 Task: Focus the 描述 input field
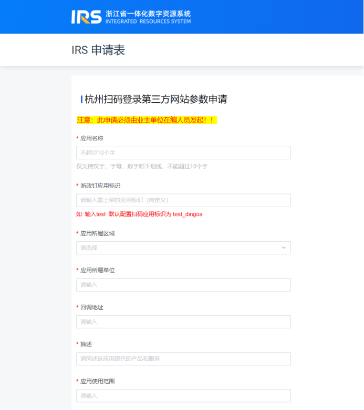(x=183, y=359)
